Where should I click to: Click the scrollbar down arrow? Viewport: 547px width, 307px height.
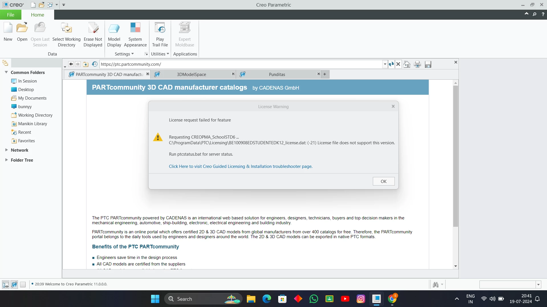[456, 266]
